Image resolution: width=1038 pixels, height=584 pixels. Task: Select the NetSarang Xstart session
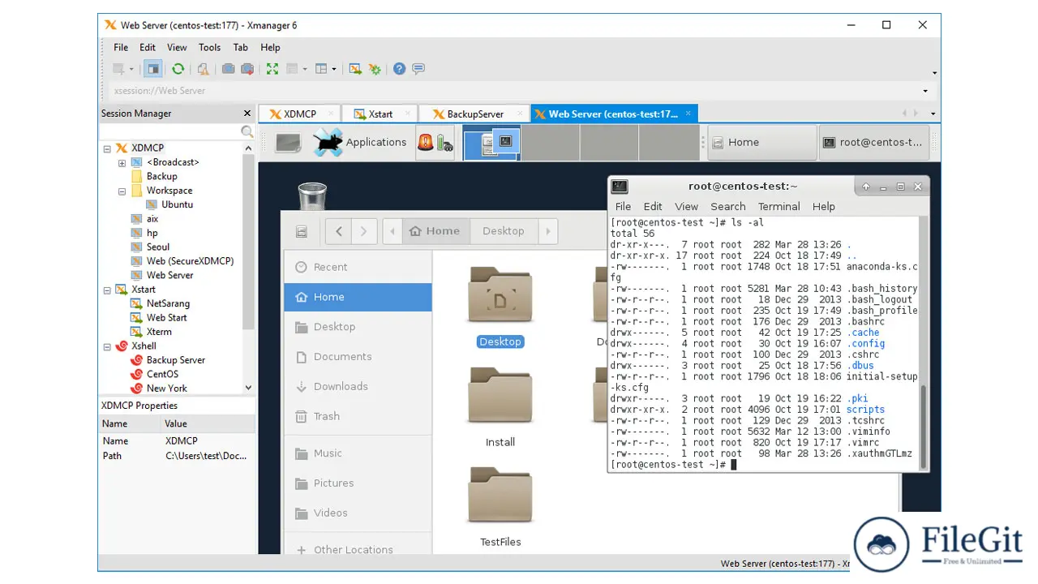[168, 303]
